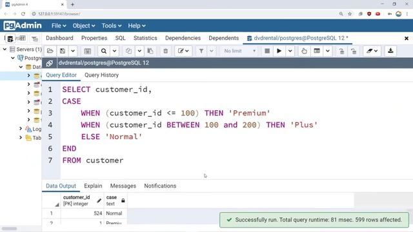
Task: Click the Rollback transaction icon
Action: click(354, 51)
